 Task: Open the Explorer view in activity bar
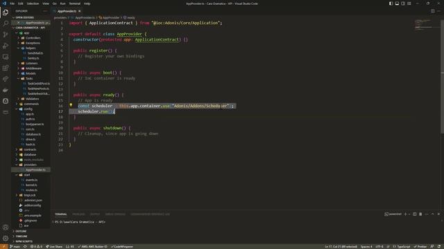click(6, 12)
